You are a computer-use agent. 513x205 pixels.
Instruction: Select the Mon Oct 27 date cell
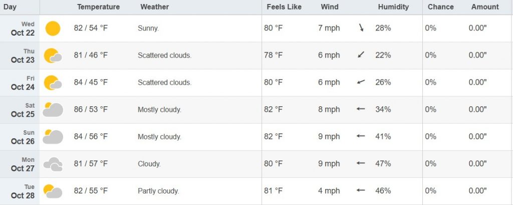point(23,164)
